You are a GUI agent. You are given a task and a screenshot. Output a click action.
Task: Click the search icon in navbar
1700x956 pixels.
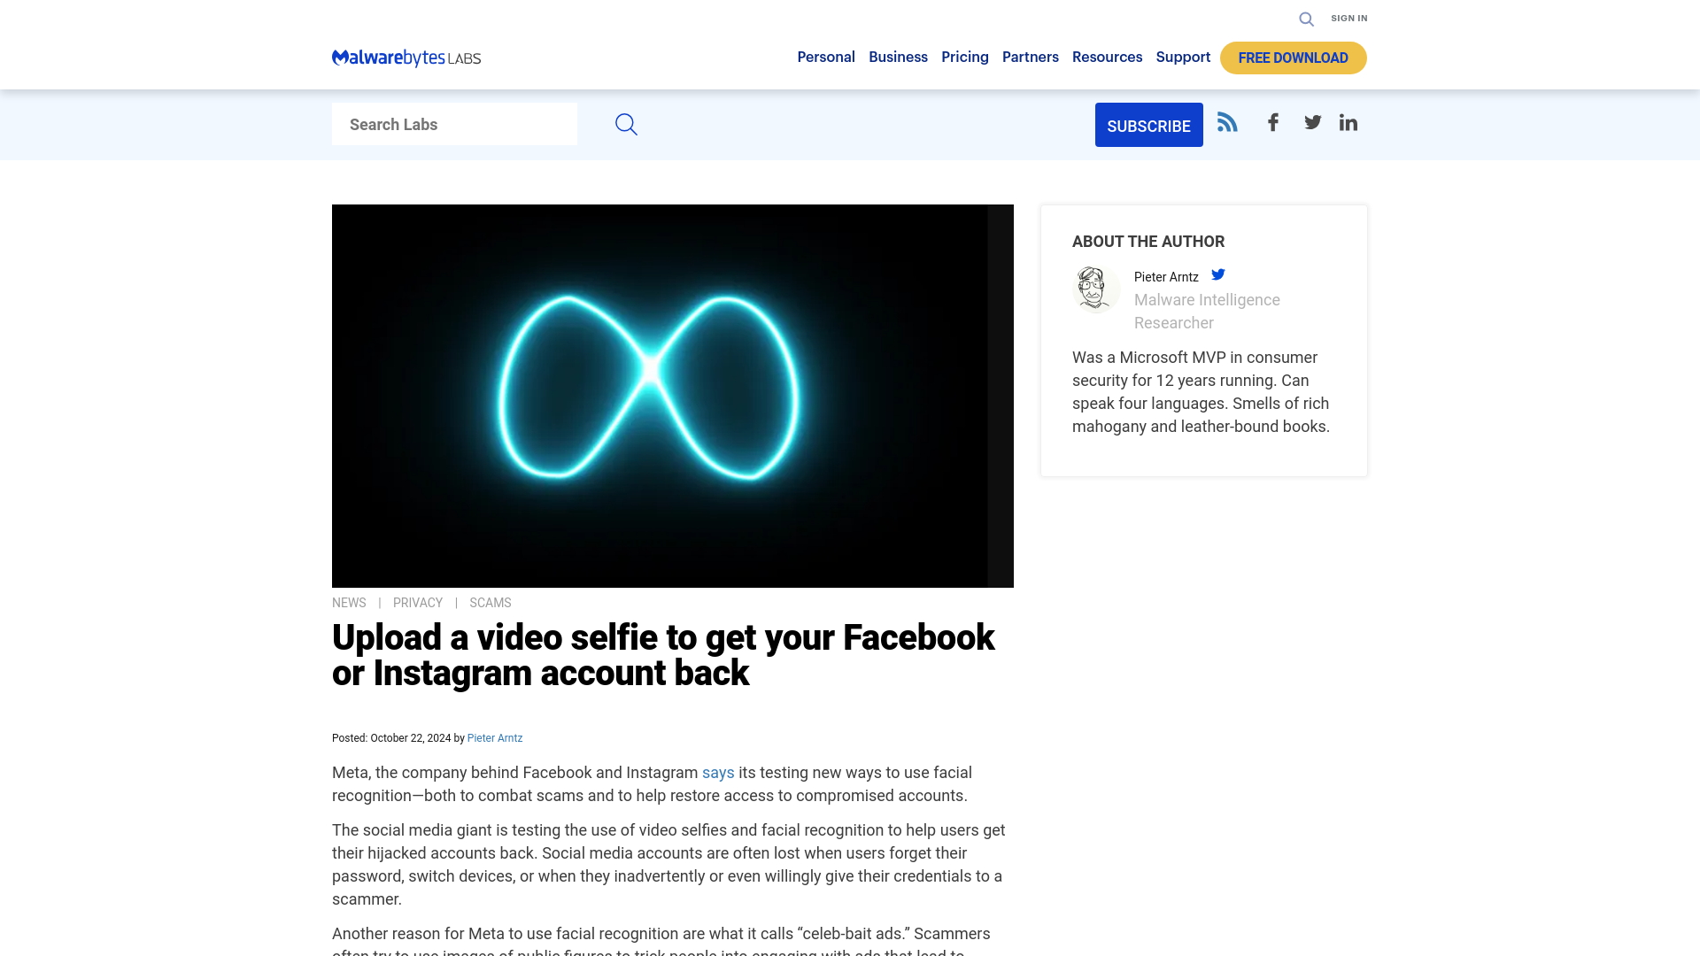coord(1307,19)
